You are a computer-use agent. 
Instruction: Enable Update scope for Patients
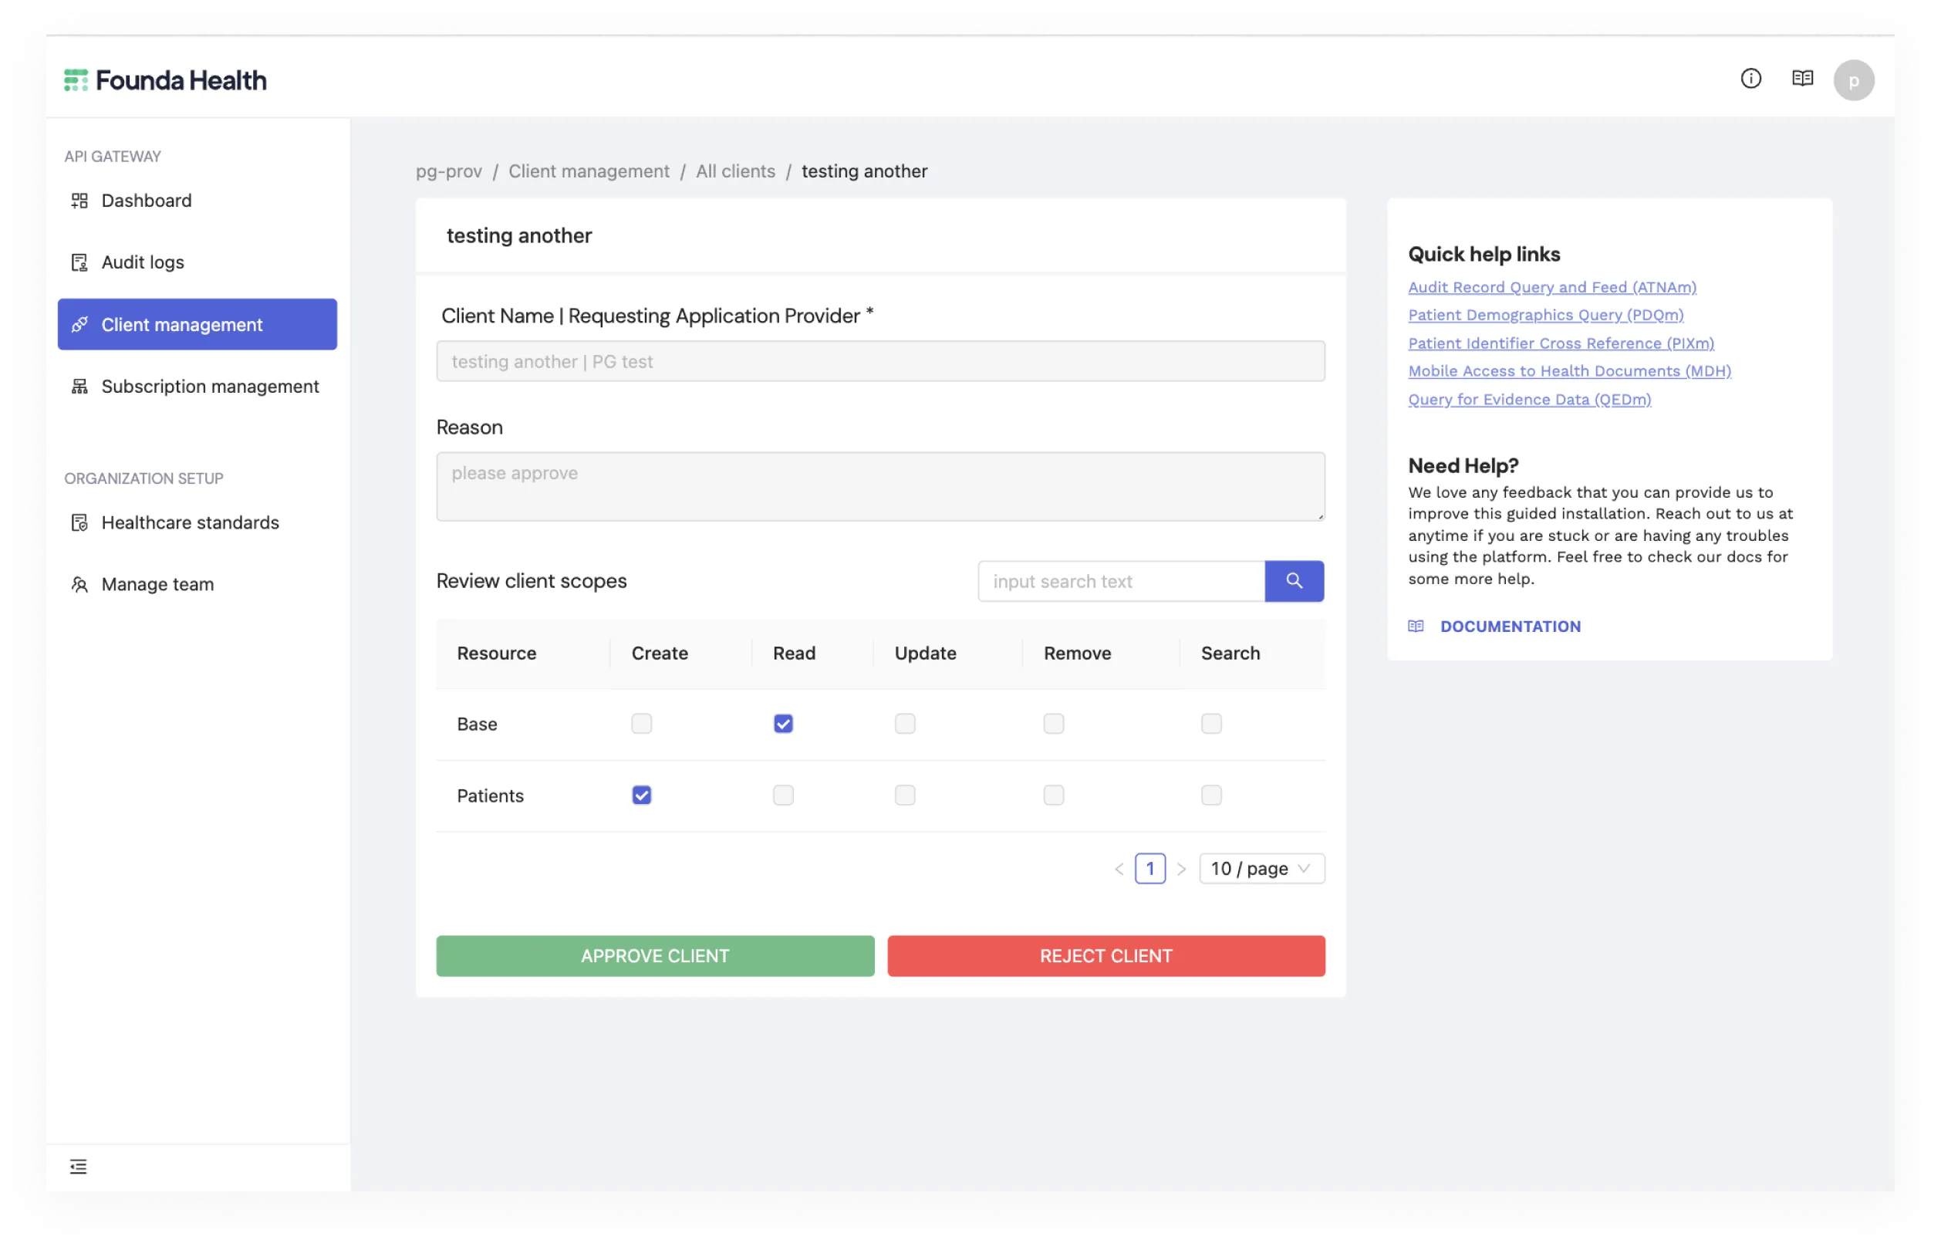coord(905,795)
